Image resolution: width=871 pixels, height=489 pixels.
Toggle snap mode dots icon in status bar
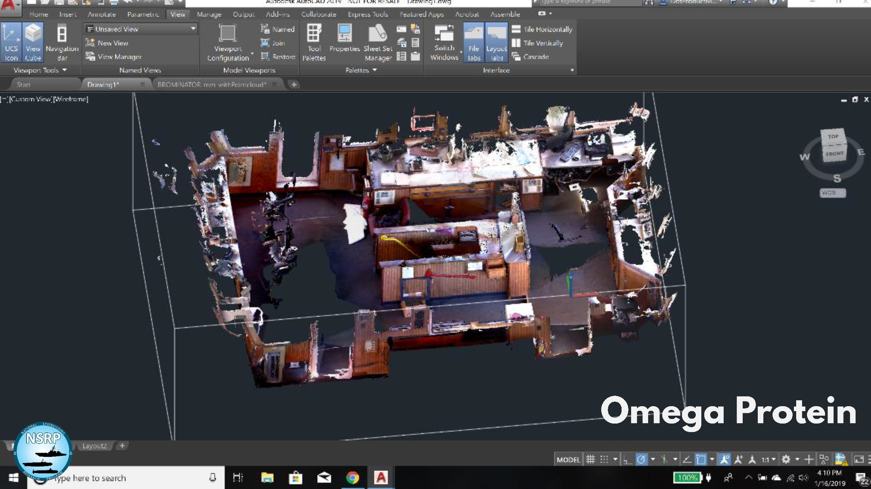[604, 459]
